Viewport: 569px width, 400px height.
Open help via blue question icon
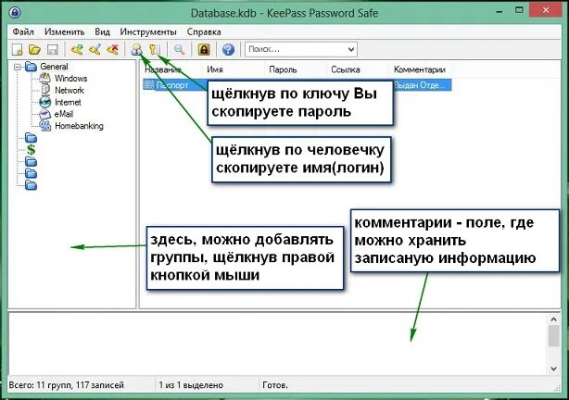pos(228,49)
